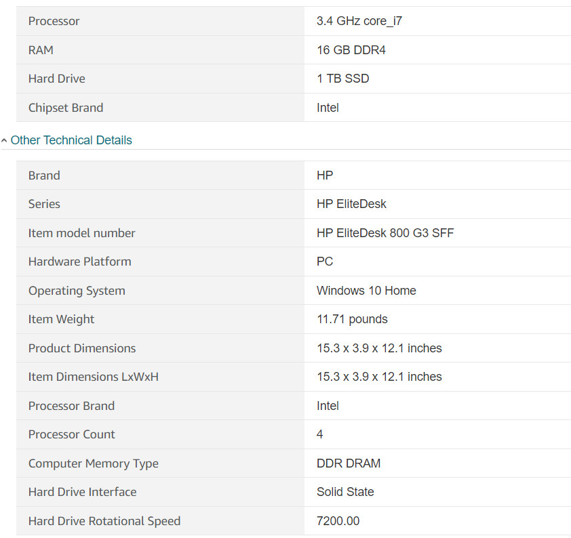The width and height of the screenshot is (571, 538).
Task: Select the DDR DRAM memory type value
Action: pos(349,463)
